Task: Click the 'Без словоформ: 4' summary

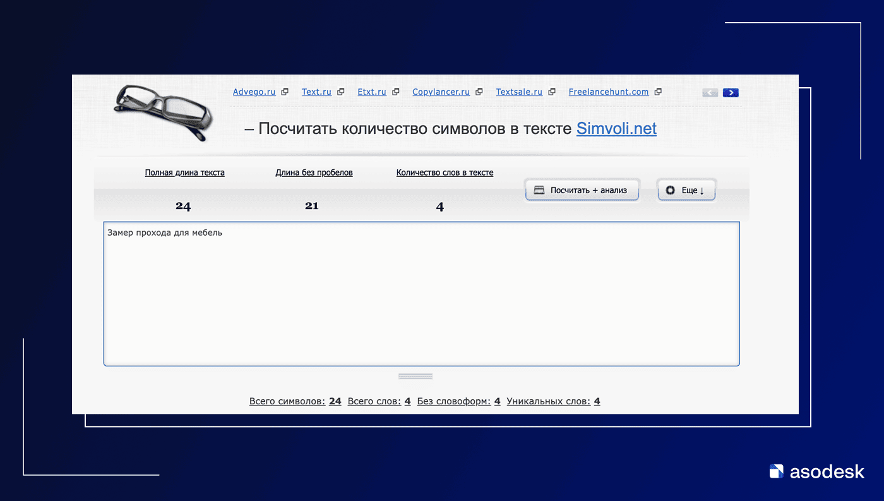Action: (x=459, y=401)
